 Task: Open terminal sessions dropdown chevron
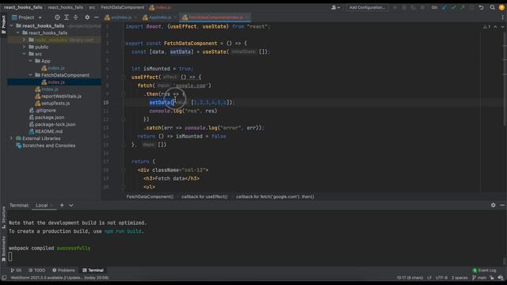[71, 205]
